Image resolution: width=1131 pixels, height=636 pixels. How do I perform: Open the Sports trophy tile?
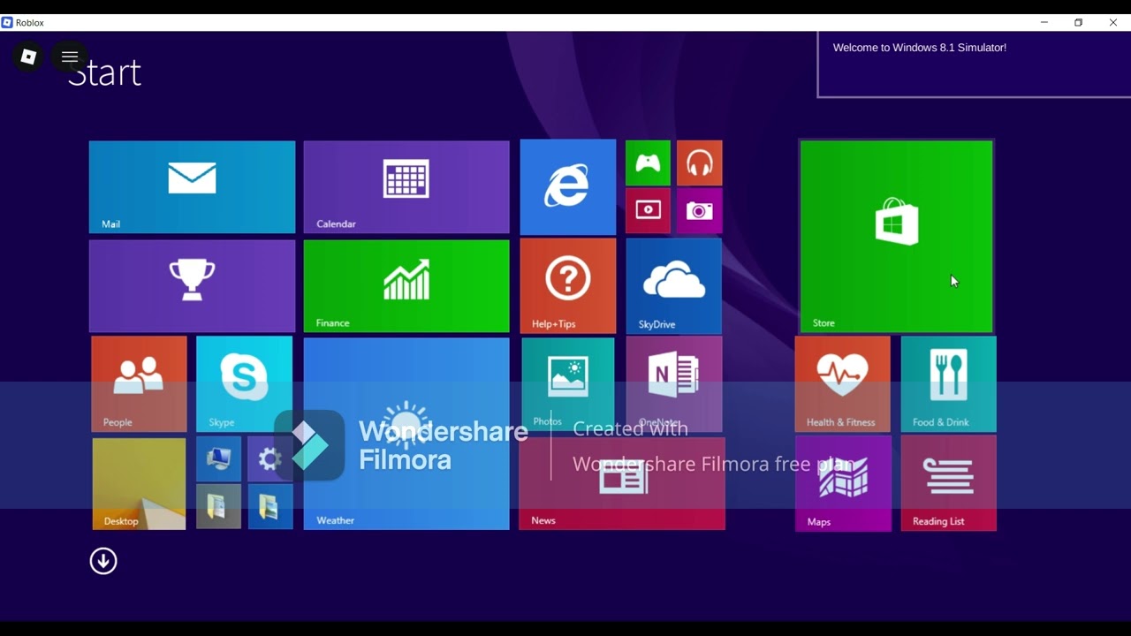pyautogui.click(x=192, y=286)
